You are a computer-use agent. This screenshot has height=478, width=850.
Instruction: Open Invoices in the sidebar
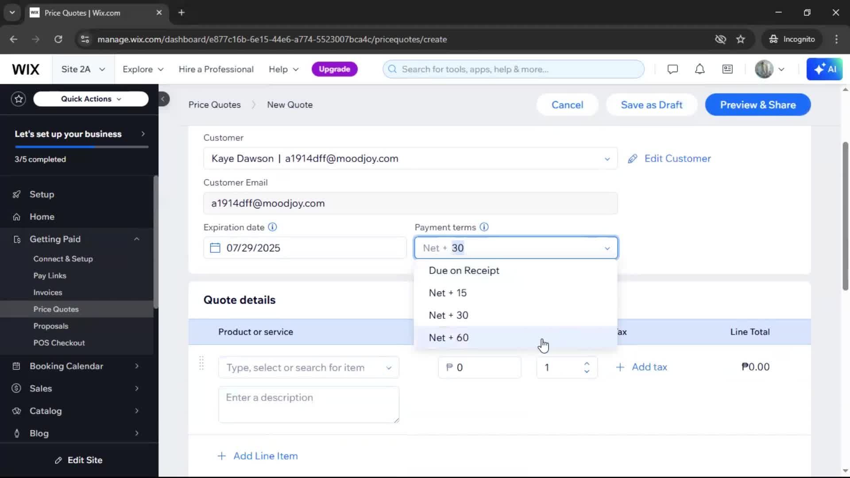tap(48, 293)
